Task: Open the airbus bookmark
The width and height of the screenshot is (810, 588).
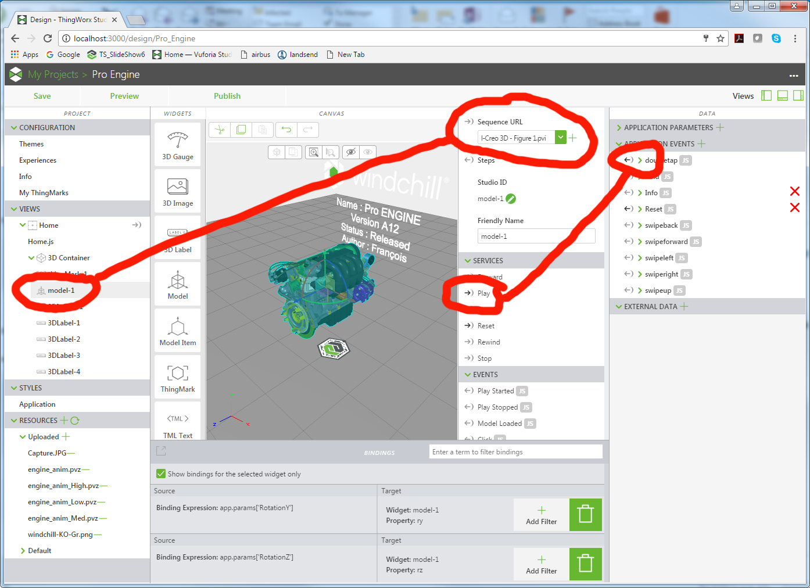Action: coord(256,55)
